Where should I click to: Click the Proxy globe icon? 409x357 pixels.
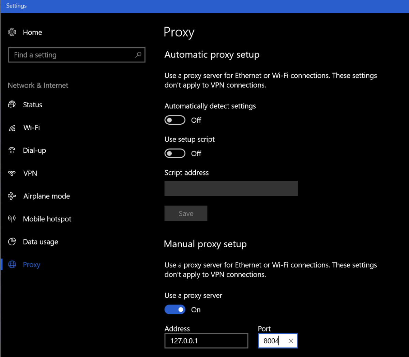[x=12, y=264]
